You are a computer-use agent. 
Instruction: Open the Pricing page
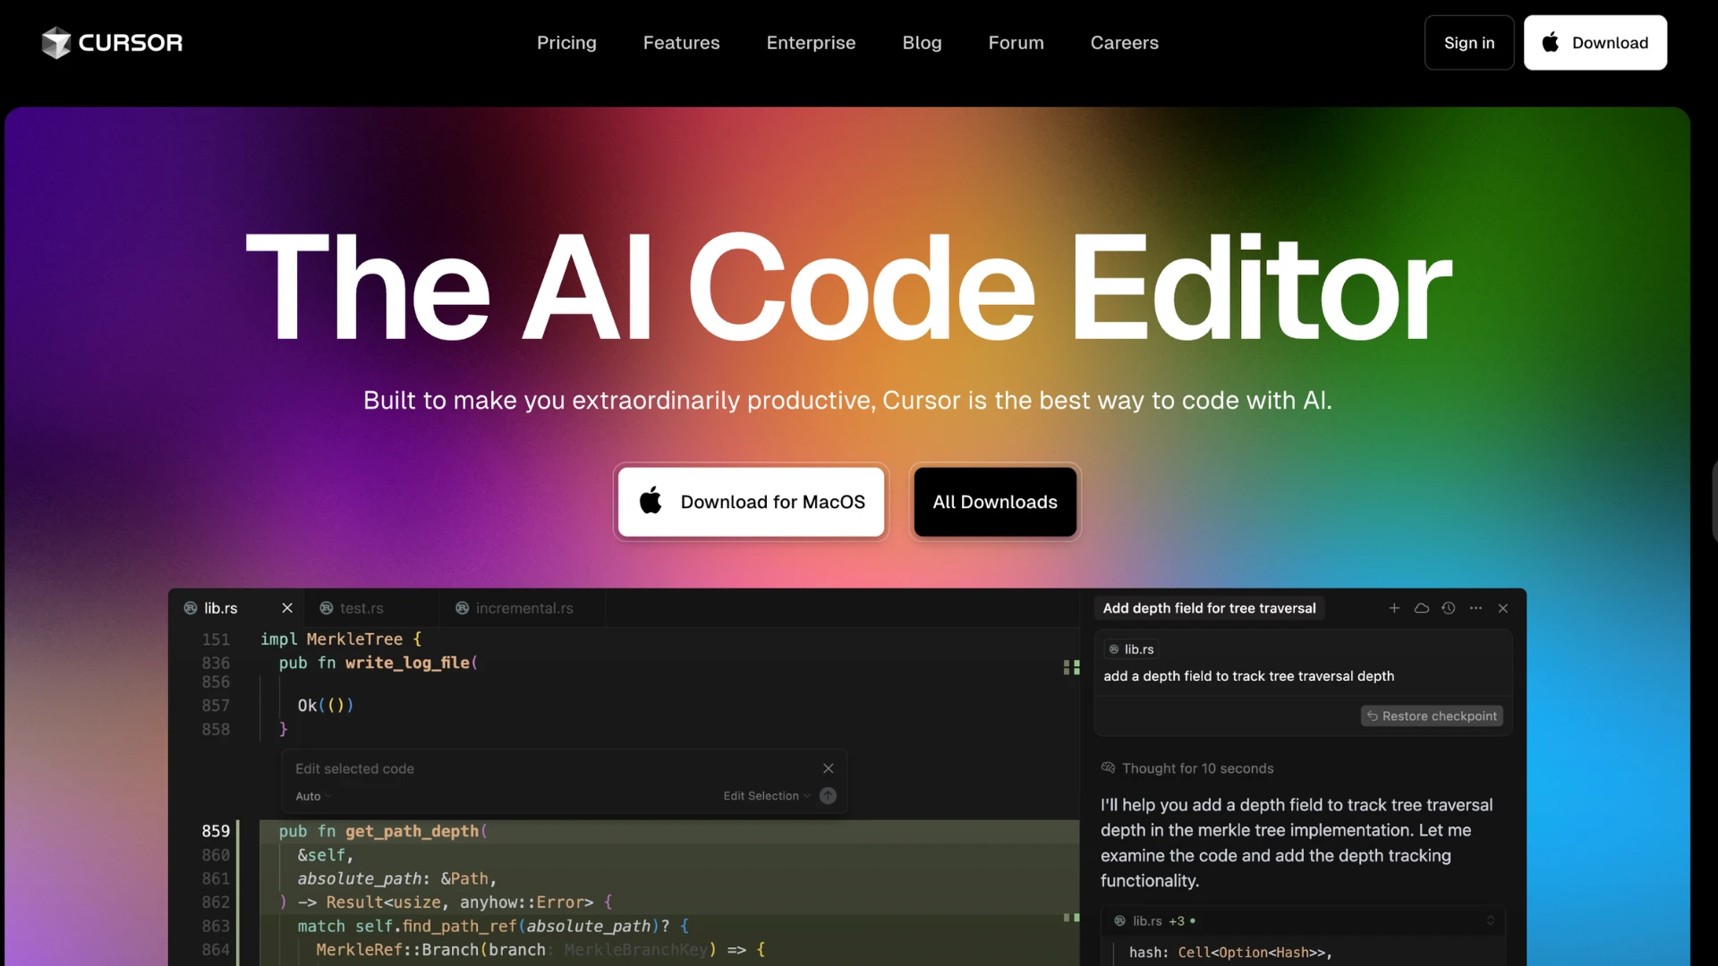point(566,43)
